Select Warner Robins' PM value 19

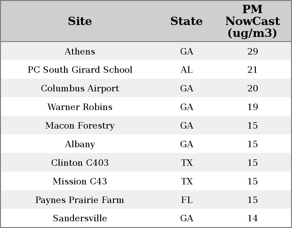click(x=253, y=107)
